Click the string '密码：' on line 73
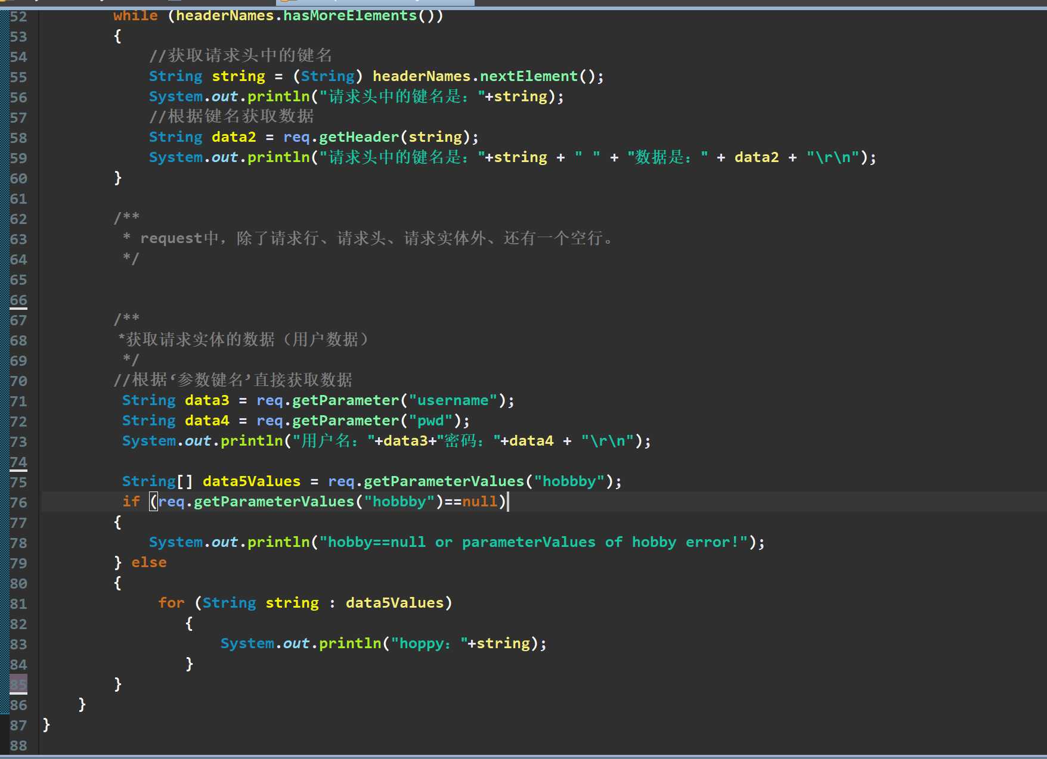Screen dimensions: 1047x759 [469, 441]
